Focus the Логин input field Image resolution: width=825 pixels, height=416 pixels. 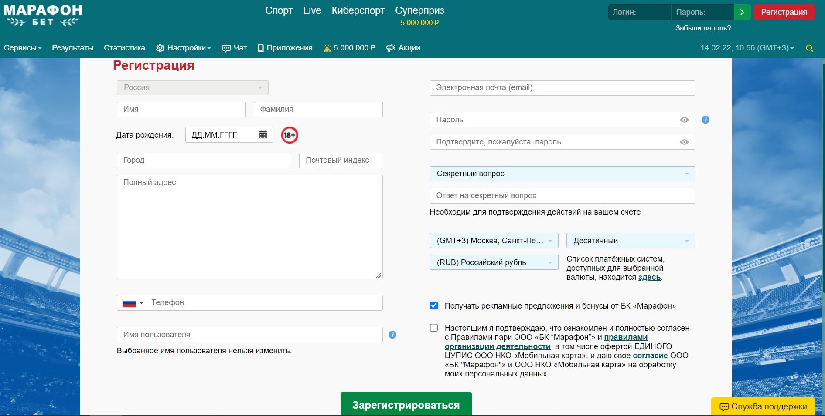point(639,12)
